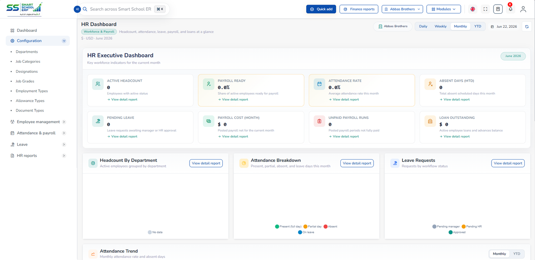Open the Modules dropdown

[443, 9]
